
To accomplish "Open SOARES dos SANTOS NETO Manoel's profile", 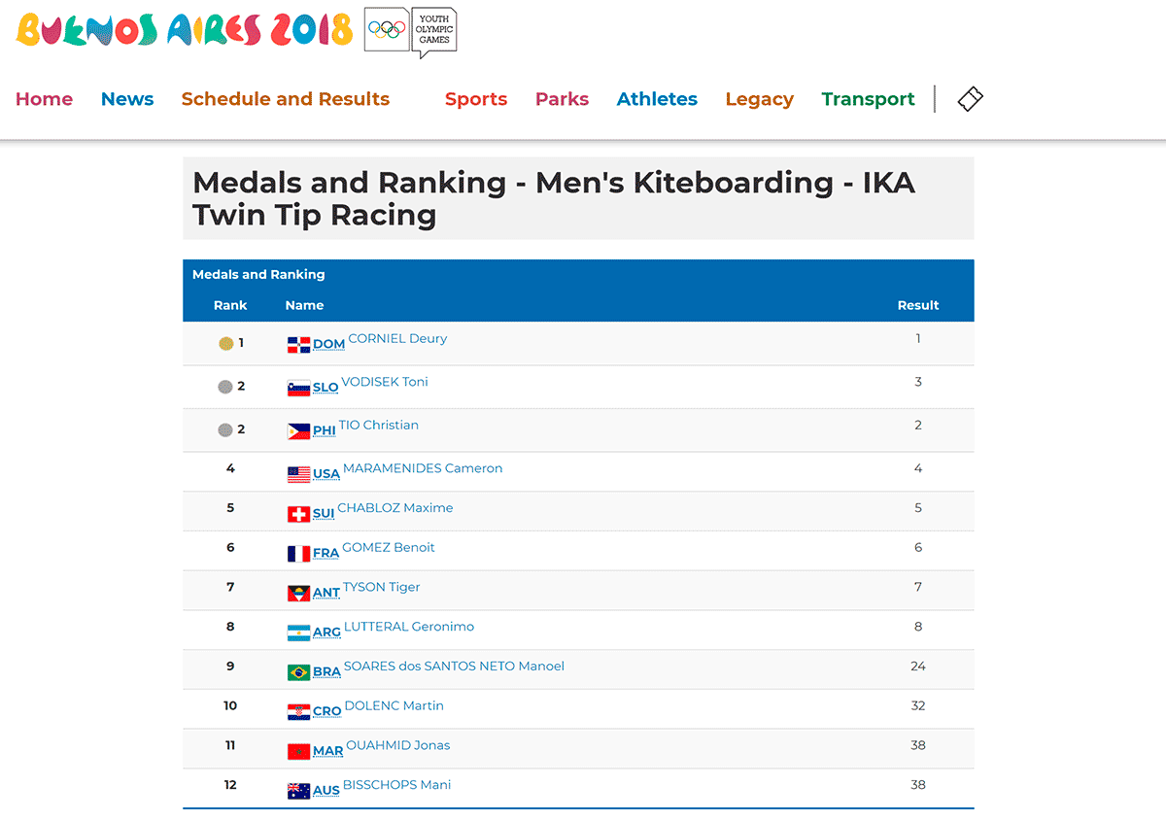I will point(454,667).
